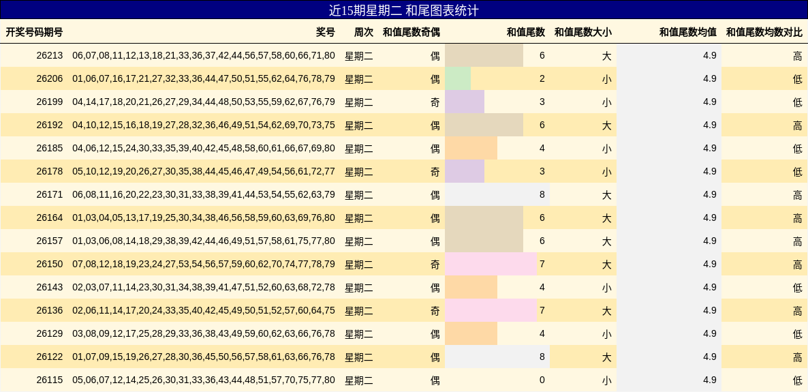Click the 低 comparison cell in row 26206
The image size is (808, 392).
point(798,79)
